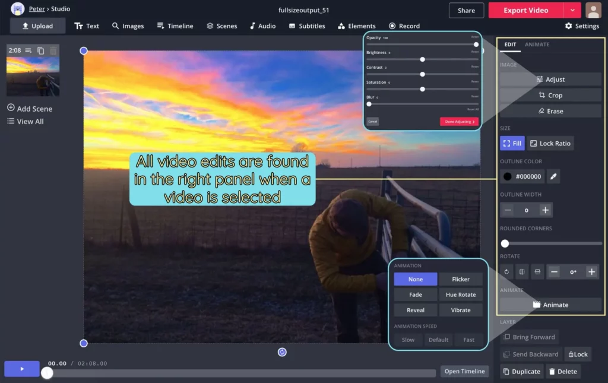The width and height of the screenshot is (608, 383).
Task: Click the black outline color swatch
Action: point(508,176)
